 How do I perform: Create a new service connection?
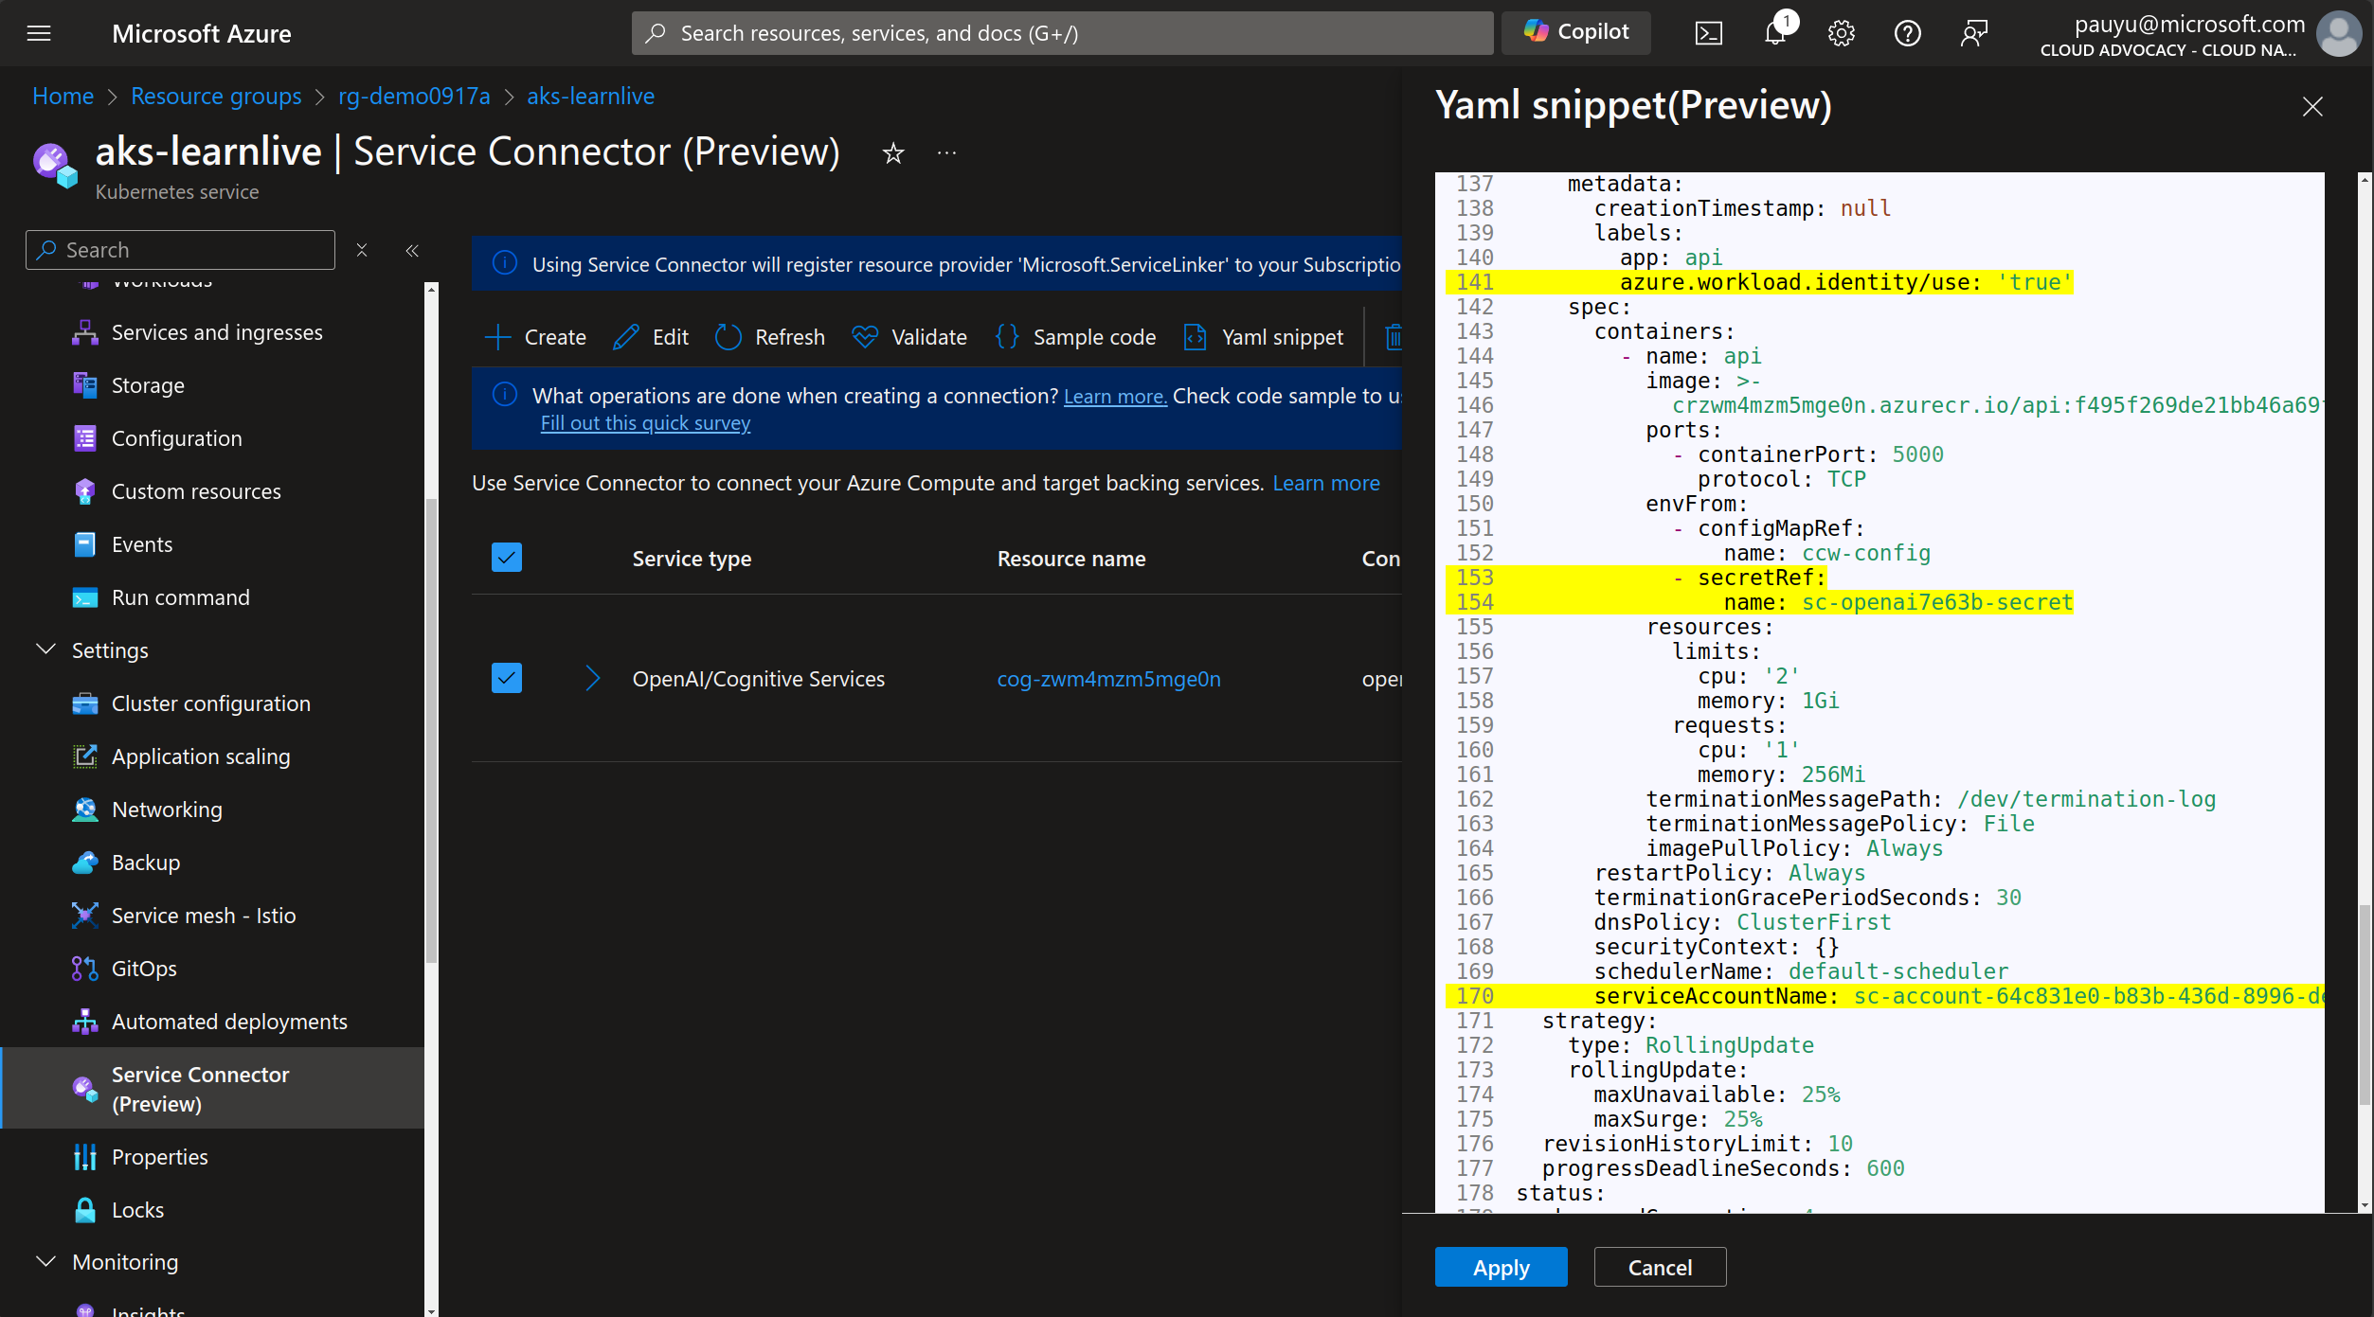click(x=535, y=337)
